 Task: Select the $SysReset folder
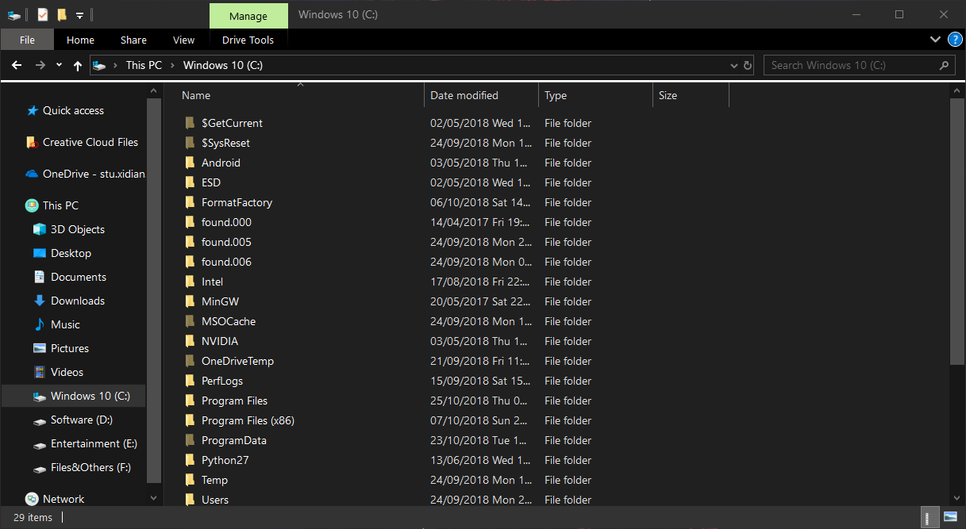(x=225, y=143)
